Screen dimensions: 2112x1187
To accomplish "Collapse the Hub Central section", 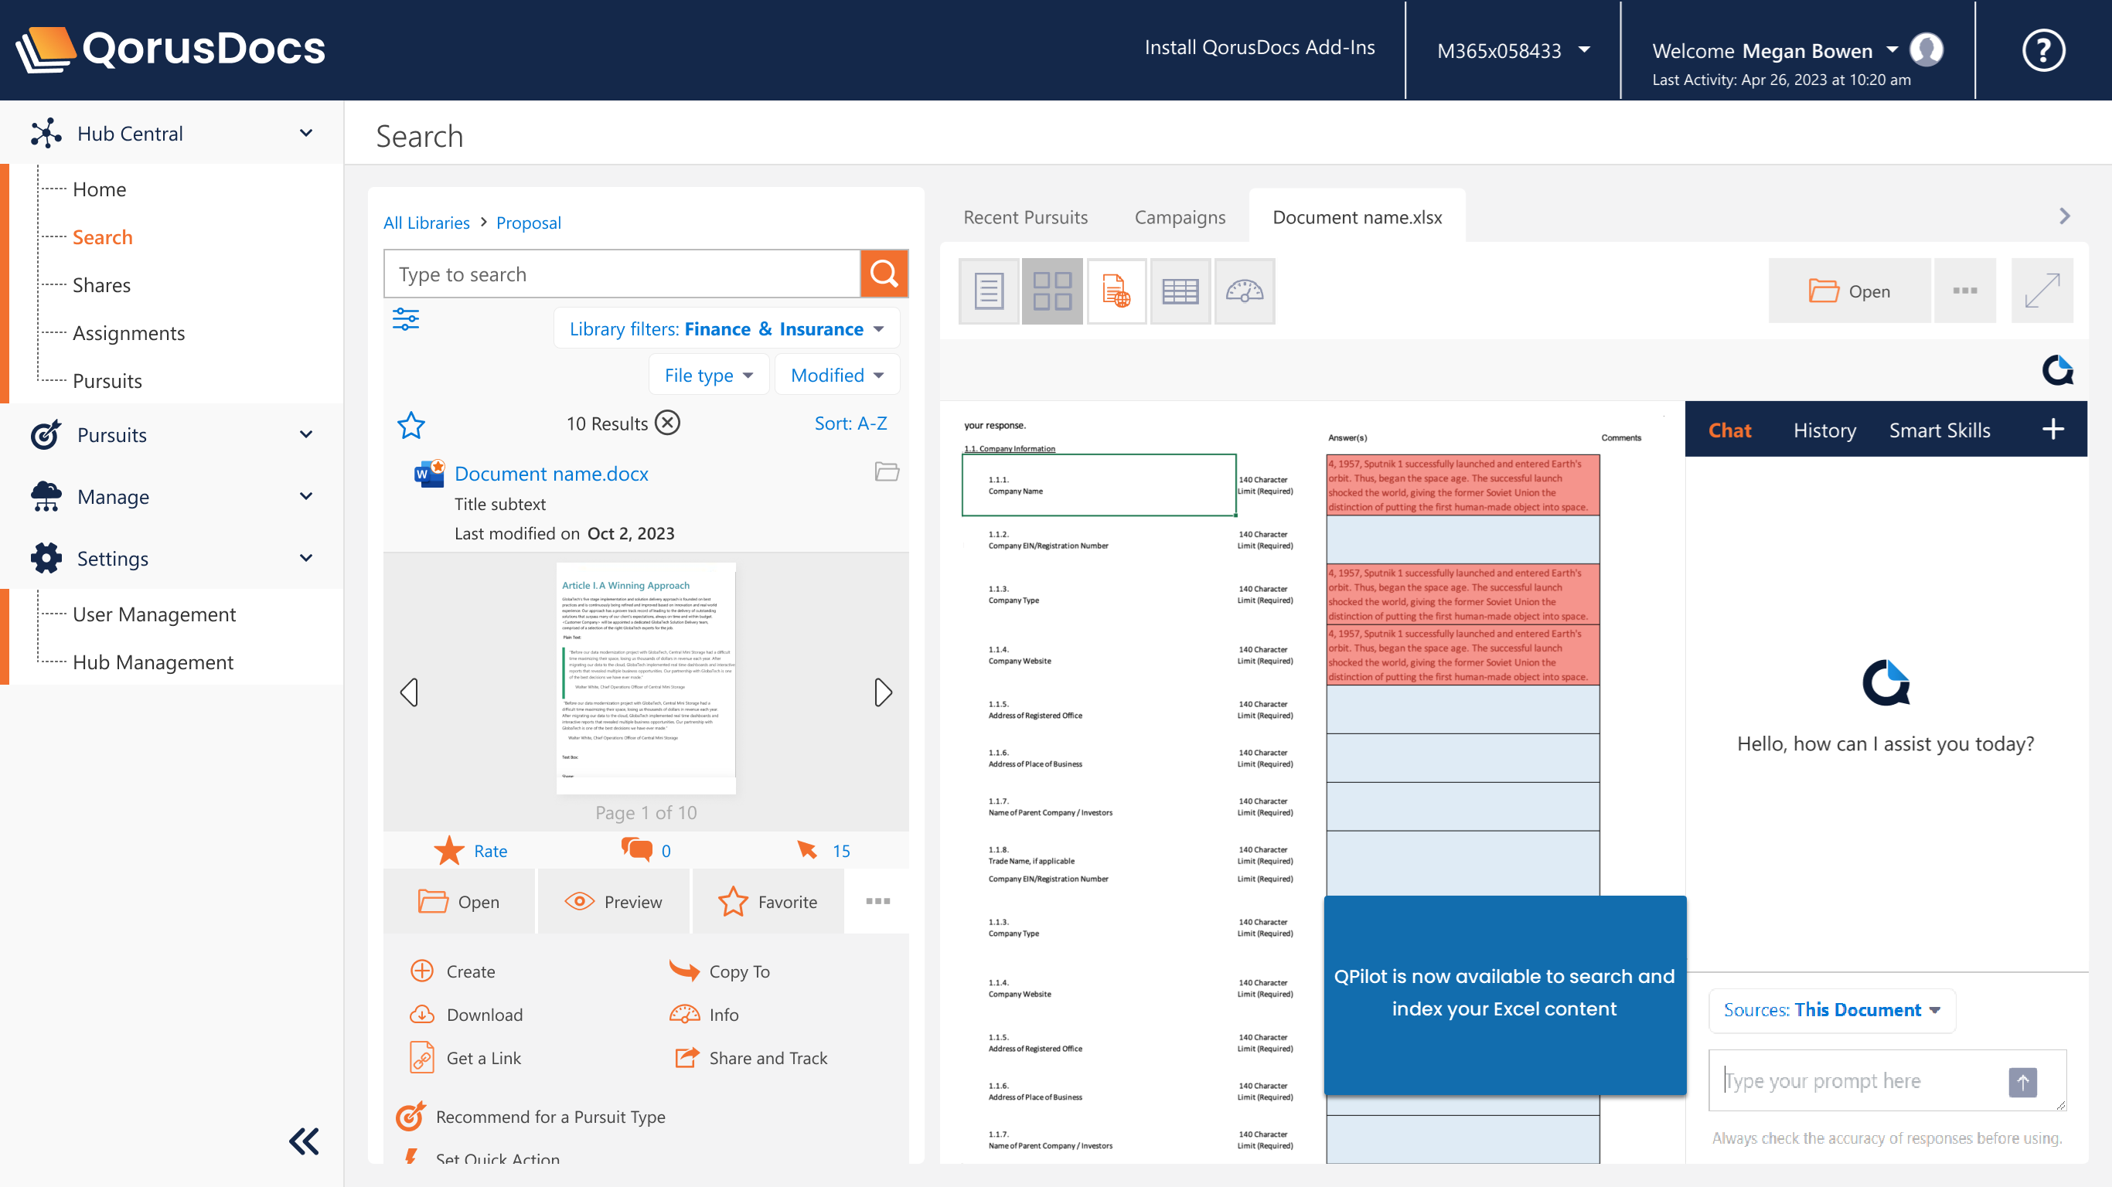I will [x=306, y=133].
